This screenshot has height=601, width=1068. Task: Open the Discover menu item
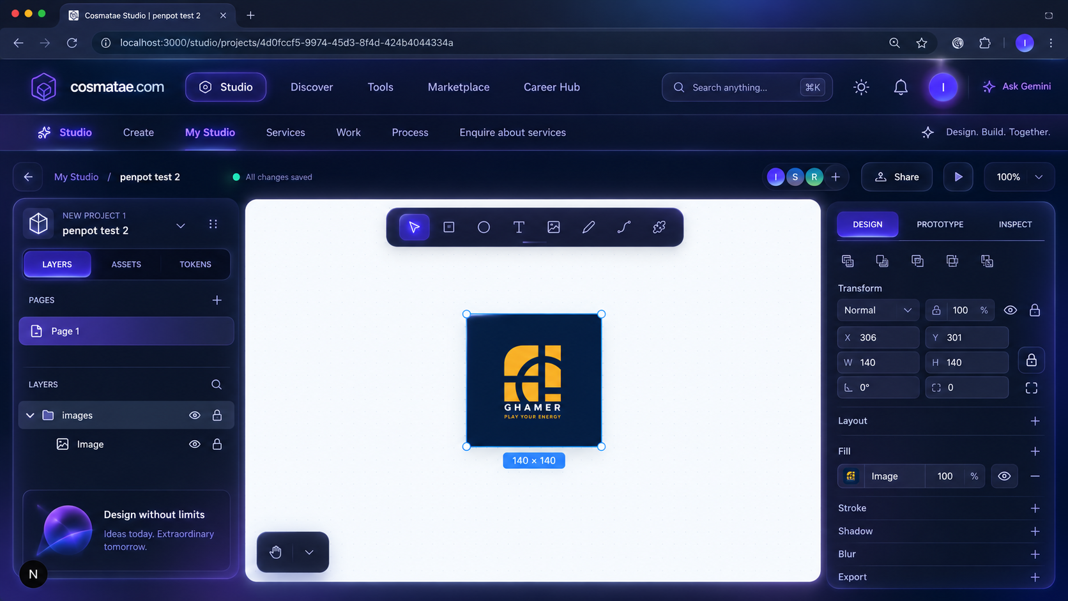[312, 87]
